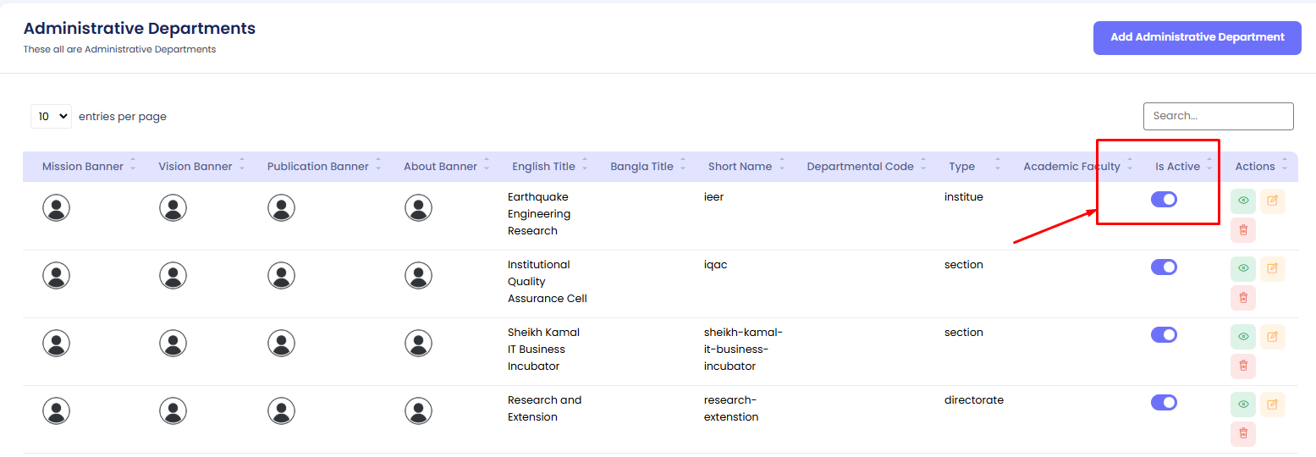Open the entries per page dropdown
This screenshot has height=457, width=1316.
tap(51, 117)
